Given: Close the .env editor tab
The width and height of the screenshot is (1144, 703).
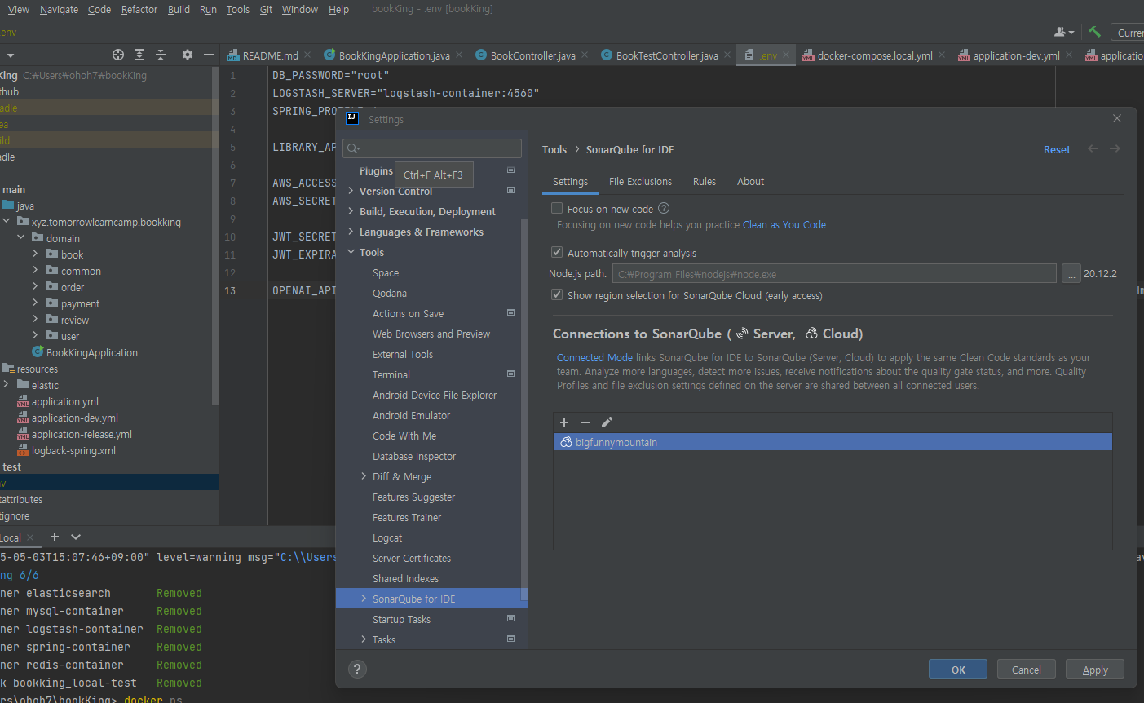Looking at the screenshot, I should pyautogui.click(x=786, y=55).
